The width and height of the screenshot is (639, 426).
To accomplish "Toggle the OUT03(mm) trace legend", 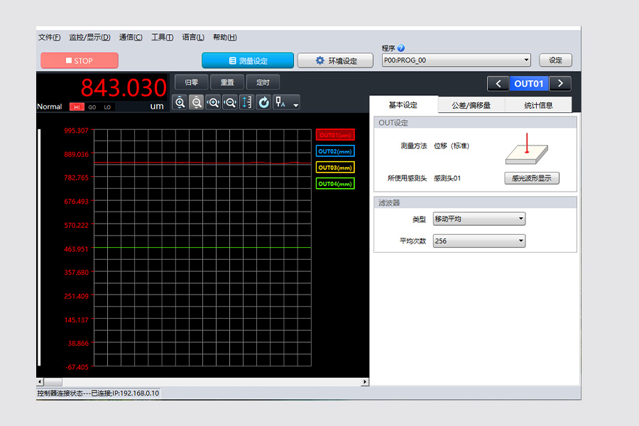I will 335,168.
